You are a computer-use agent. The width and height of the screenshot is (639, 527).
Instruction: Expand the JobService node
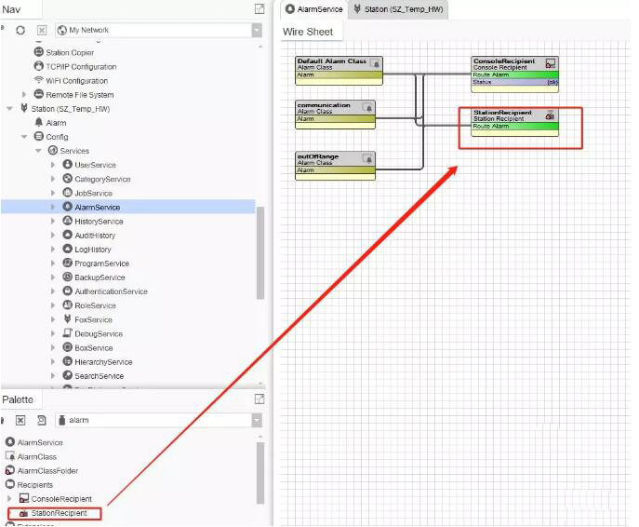tap(53, 193)
